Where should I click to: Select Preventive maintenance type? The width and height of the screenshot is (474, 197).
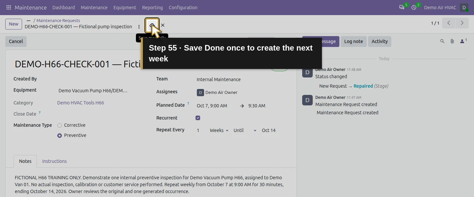pyautogui.click(x=60, y=135)
